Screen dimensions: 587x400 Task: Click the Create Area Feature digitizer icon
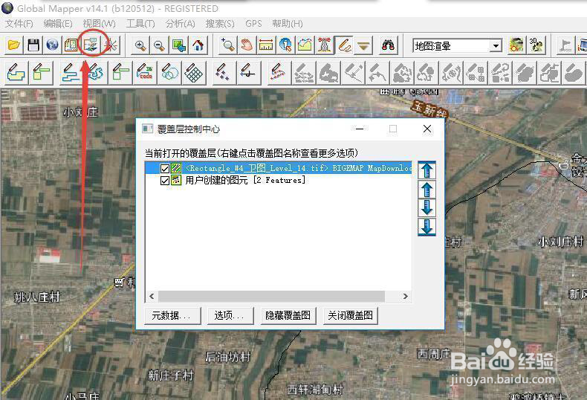click(16, 72)
